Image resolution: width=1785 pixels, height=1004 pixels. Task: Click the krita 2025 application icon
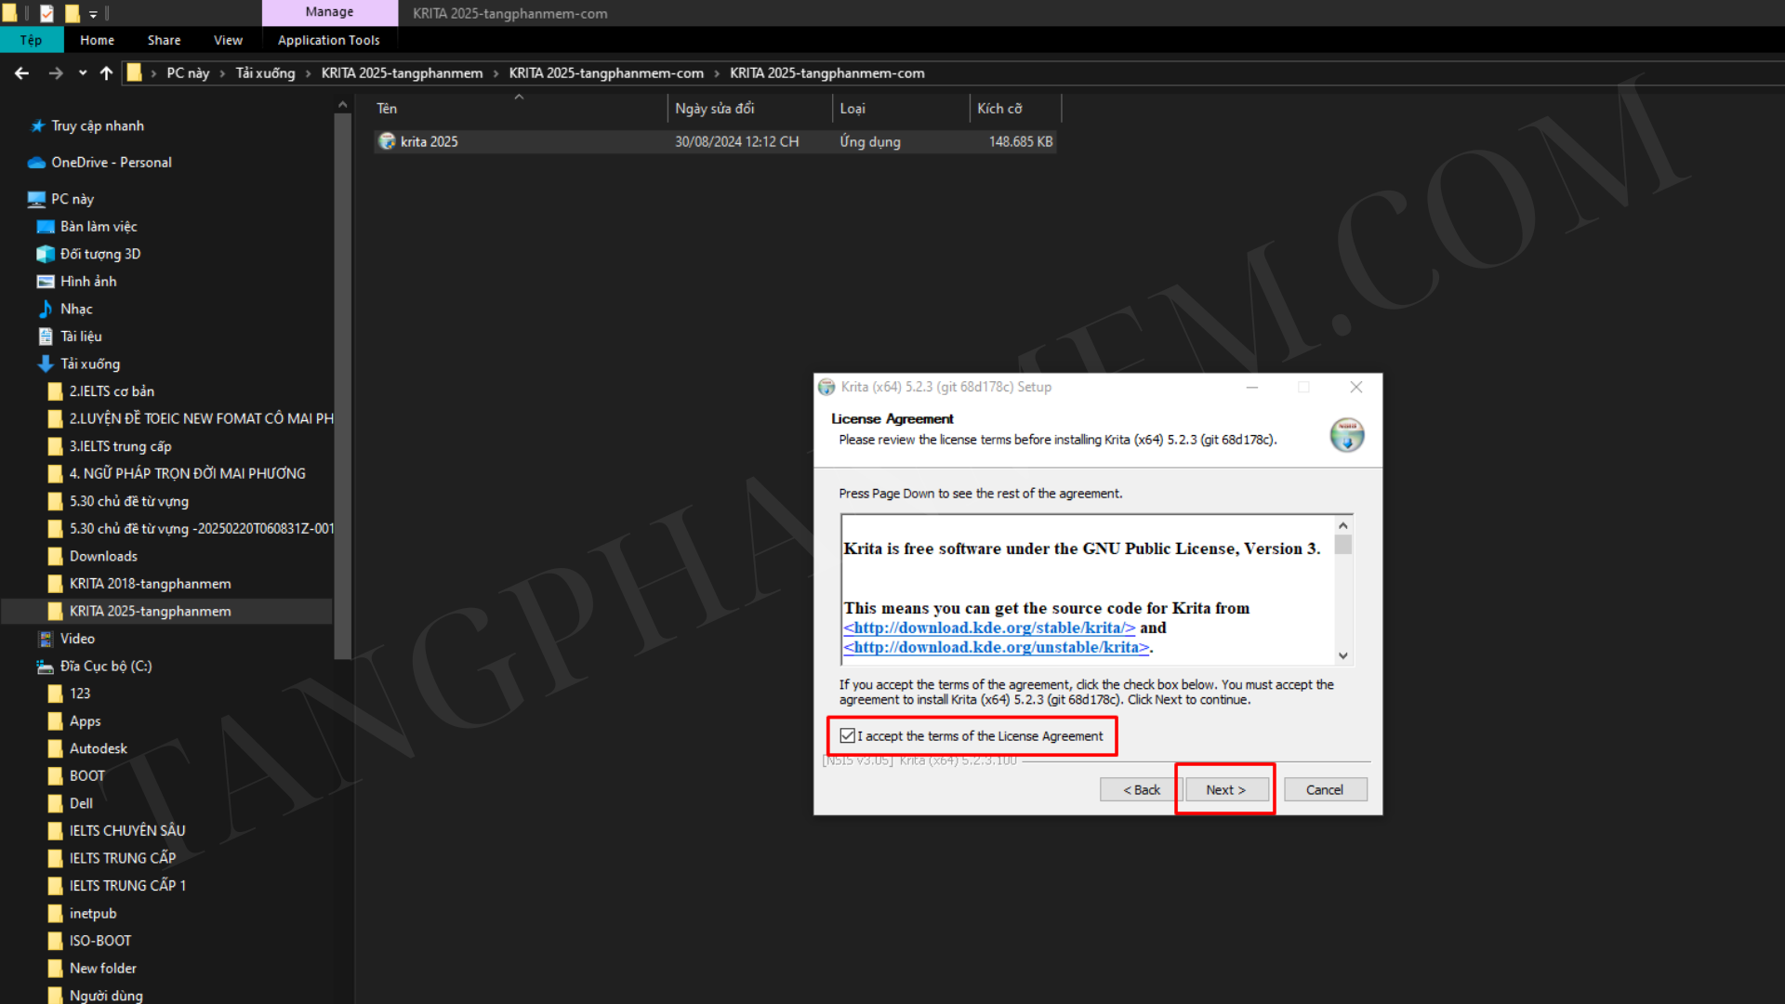tap(387, 141)
